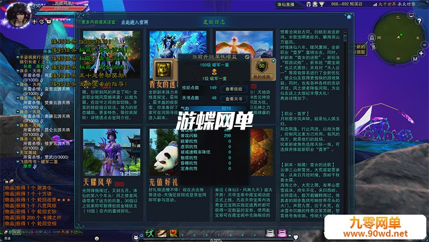Viewport: 429px width, 242px height.
Task: Zoom in the minimap with plus button
Action: (421, 53)
